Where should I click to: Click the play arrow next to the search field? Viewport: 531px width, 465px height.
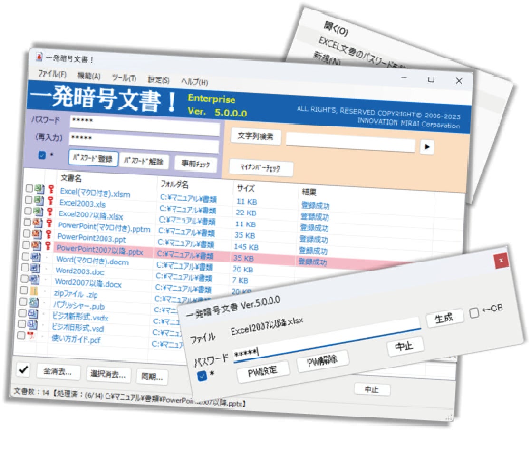[427, 147]
